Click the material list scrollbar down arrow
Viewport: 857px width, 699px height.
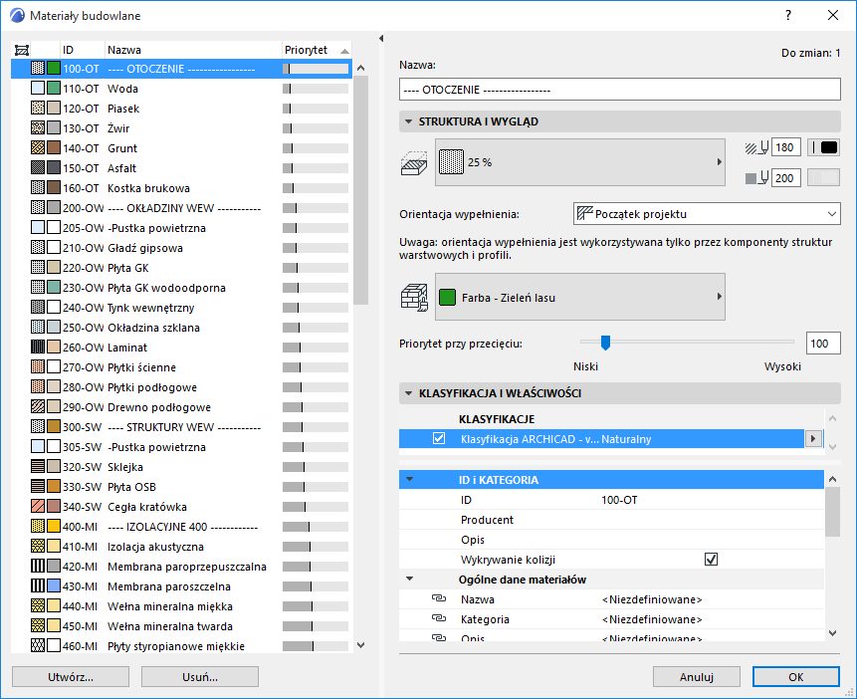coord(360,645)
